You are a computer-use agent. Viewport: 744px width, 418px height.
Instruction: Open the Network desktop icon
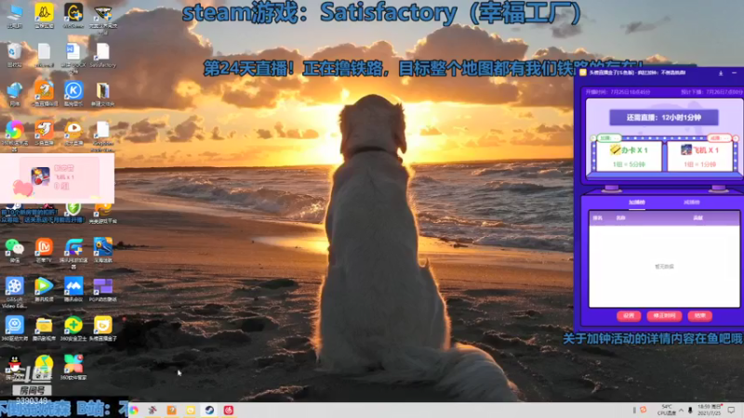coord(15,94)
